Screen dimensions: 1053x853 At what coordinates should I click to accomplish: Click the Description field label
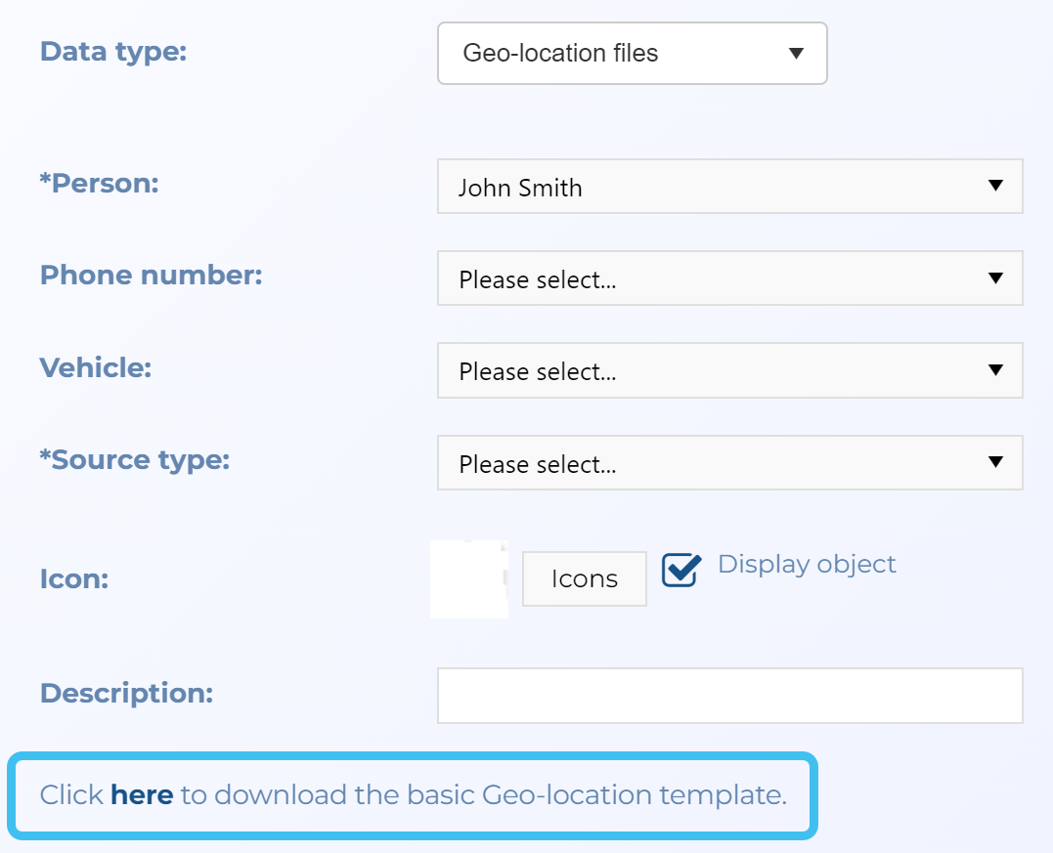point(126,693)
